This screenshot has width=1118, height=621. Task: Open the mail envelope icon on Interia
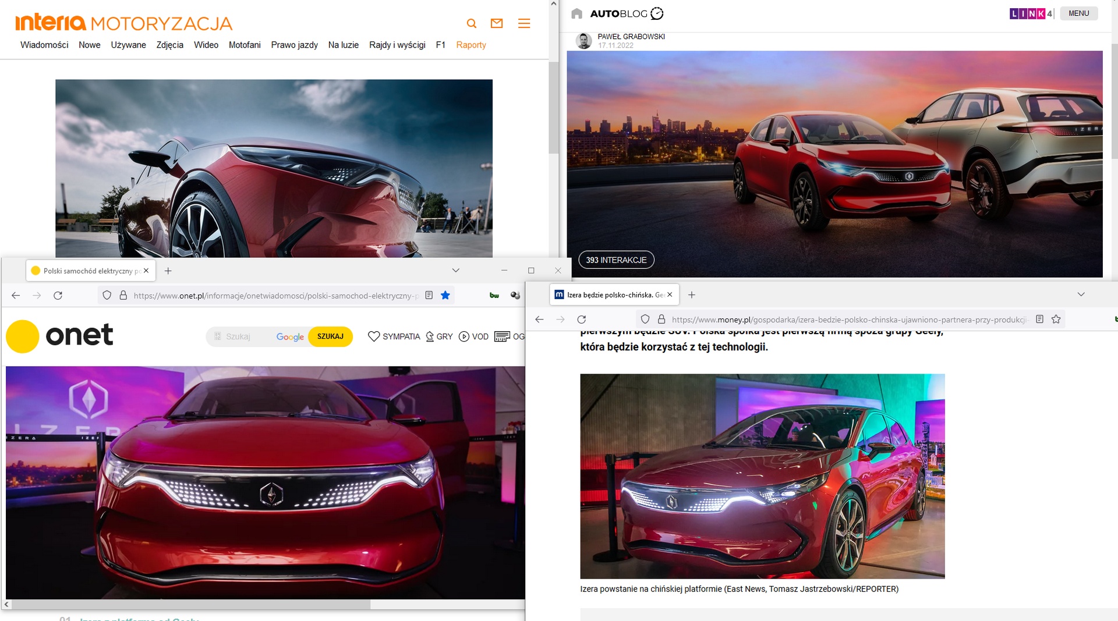click(497, 23)
